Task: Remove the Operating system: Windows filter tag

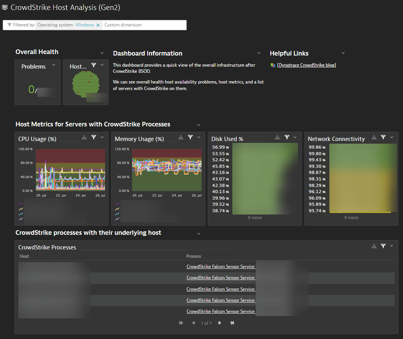Action: click(x=98, y=25)
